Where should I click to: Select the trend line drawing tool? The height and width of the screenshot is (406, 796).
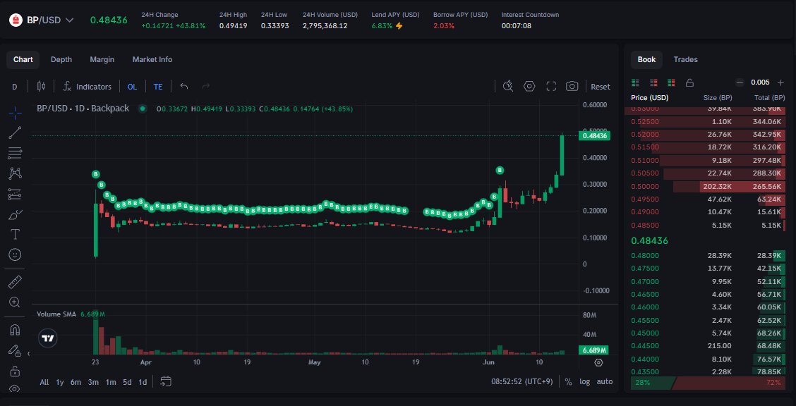16,133
